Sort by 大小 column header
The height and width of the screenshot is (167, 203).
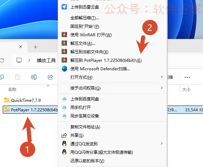click(x=186, y=90)
